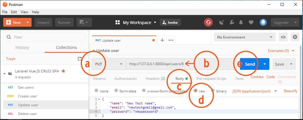Open the Code link
The width and height of the screenshot is (303, 120).
[271, 77]
